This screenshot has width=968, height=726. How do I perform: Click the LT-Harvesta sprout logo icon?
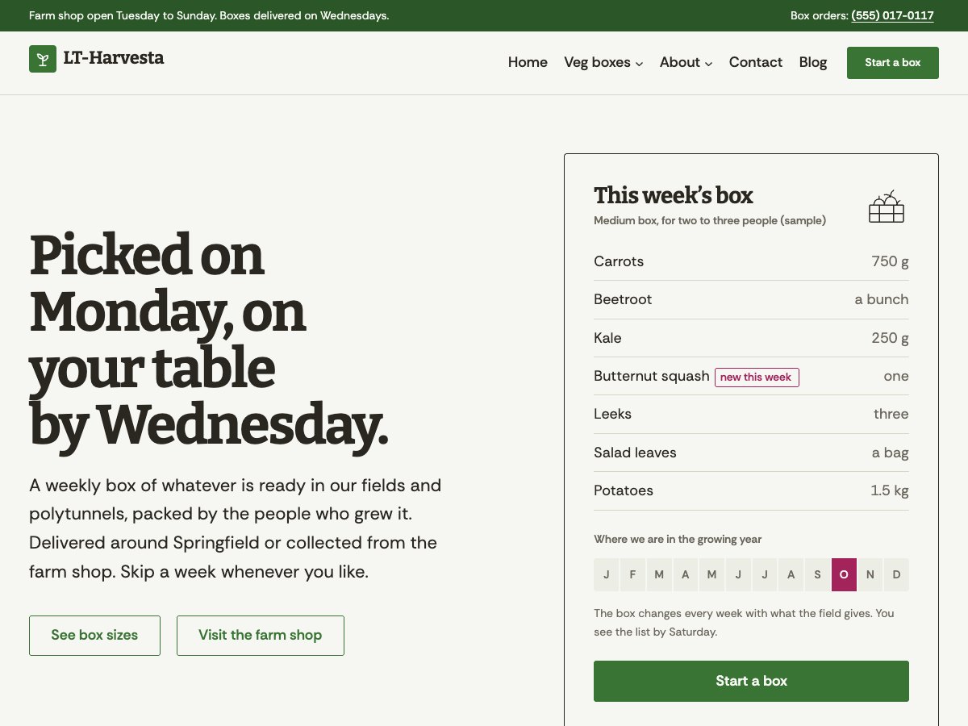(x=43, y=59)
